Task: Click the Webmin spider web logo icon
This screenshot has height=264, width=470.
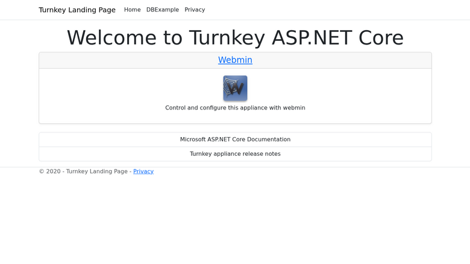Action: (235, 88)
